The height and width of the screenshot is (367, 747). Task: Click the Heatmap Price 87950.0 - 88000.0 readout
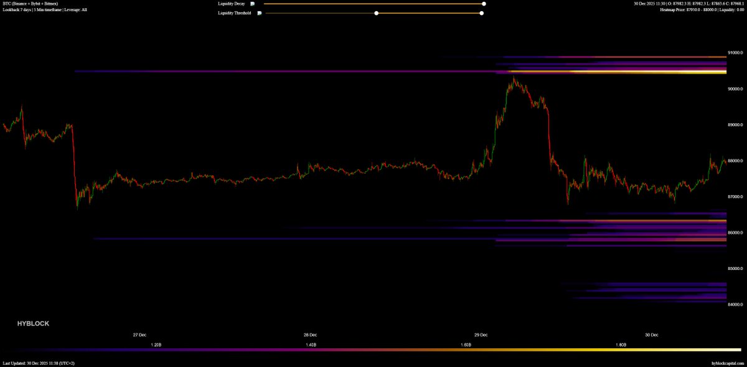[x=702, y=10]
